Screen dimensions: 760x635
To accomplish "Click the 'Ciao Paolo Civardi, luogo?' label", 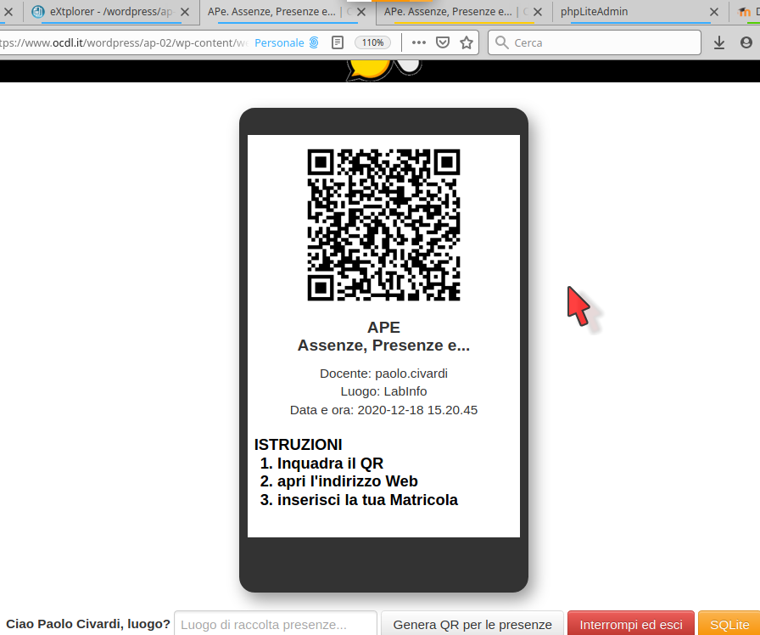I will click(87, 624).
